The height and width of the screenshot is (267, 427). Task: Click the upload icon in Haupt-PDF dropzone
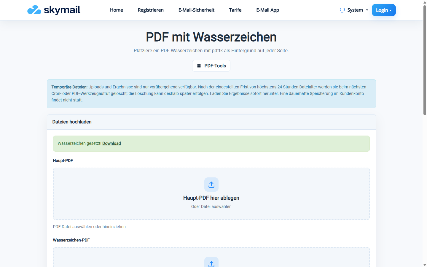pyautogui.click(x=211, y=185)
